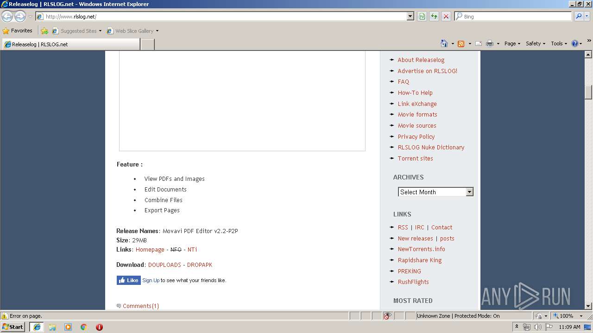
Task: Click the RSS feeds icon
Action: coord(461,43)
